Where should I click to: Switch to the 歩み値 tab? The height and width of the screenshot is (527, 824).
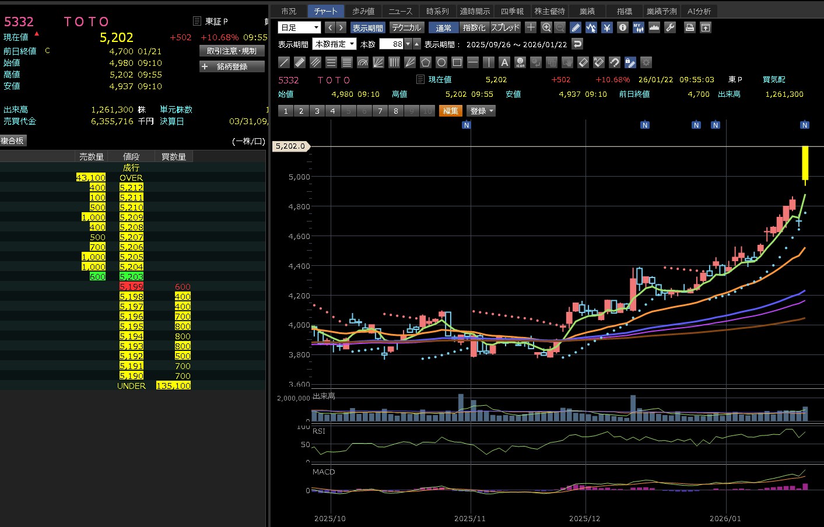point(363,11)
